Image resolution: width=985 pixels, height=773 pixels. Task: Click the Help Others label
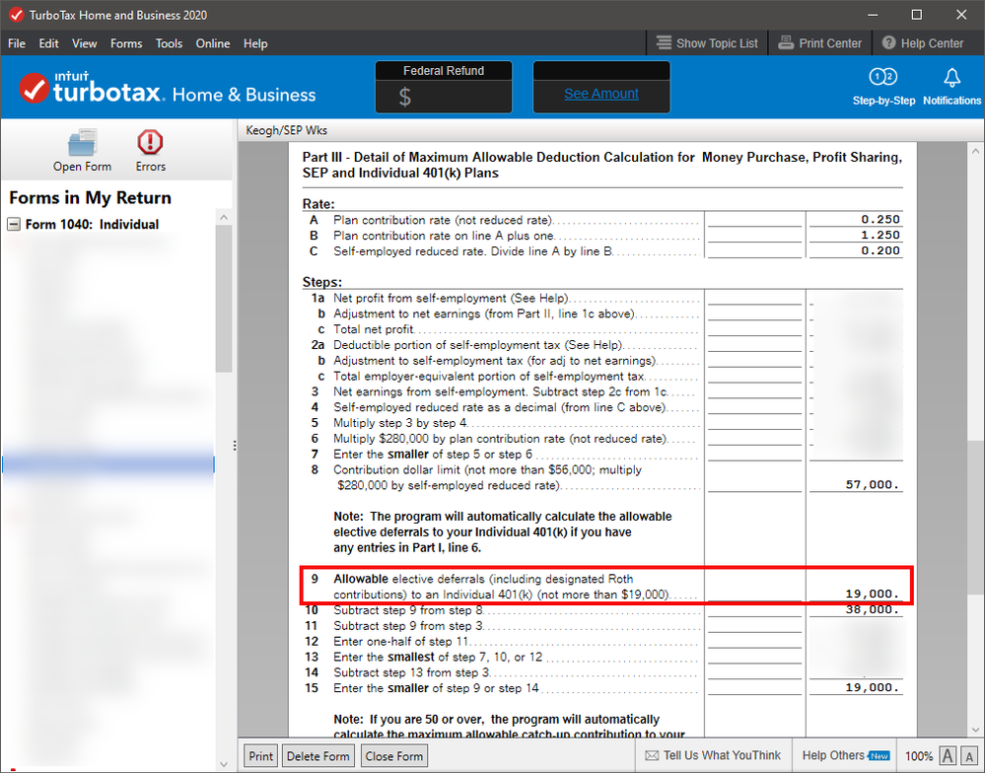(833, 755)
